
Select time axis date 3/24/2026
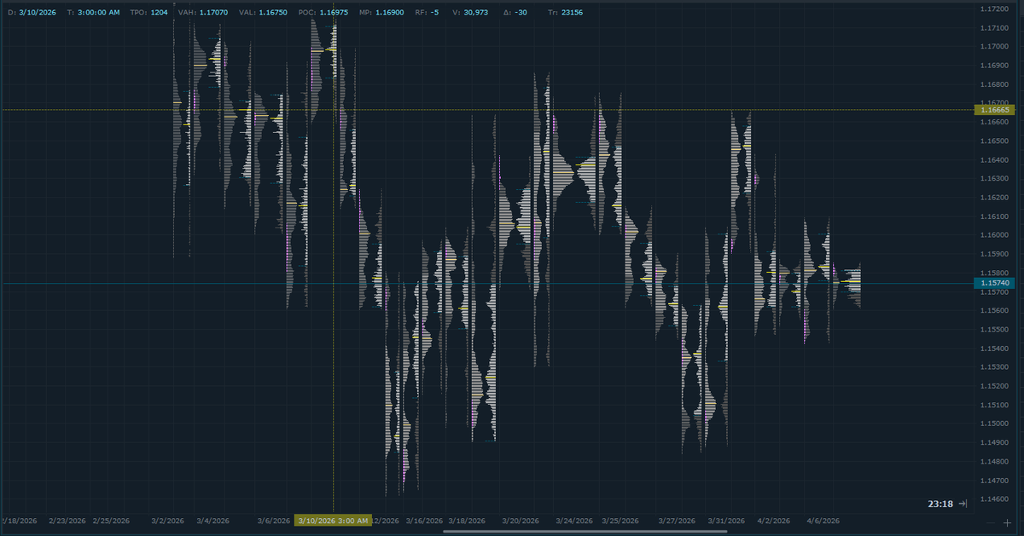574,521
